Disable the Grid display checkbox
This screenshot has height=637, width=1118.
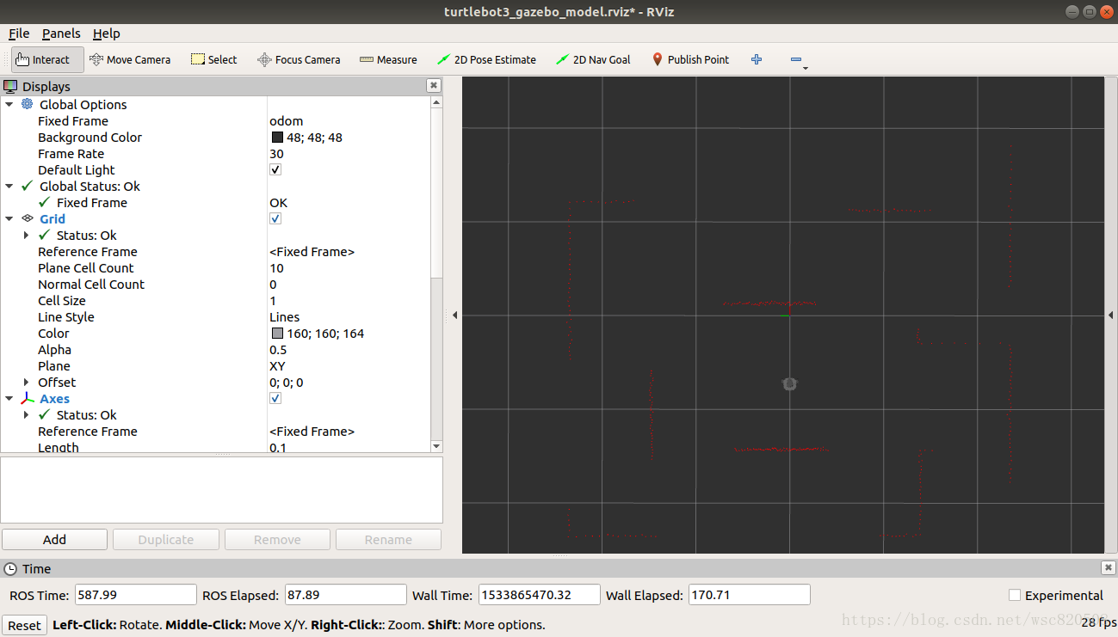click(275, 218)
